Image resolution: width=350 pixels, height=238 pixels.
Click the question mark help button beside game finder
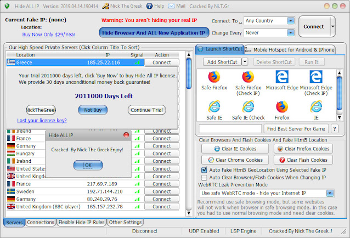pos(335,129)
